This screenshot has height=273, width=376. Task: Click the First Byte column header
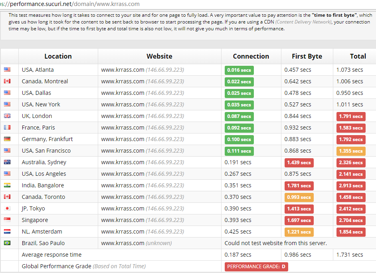[307, 56]
